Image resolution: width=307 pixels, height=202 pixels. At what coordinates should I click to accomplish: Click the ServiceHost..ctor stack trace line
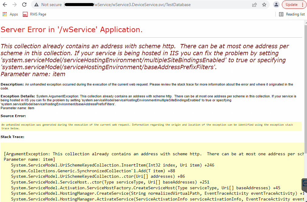pyautogui.click(x=110, y=182)
